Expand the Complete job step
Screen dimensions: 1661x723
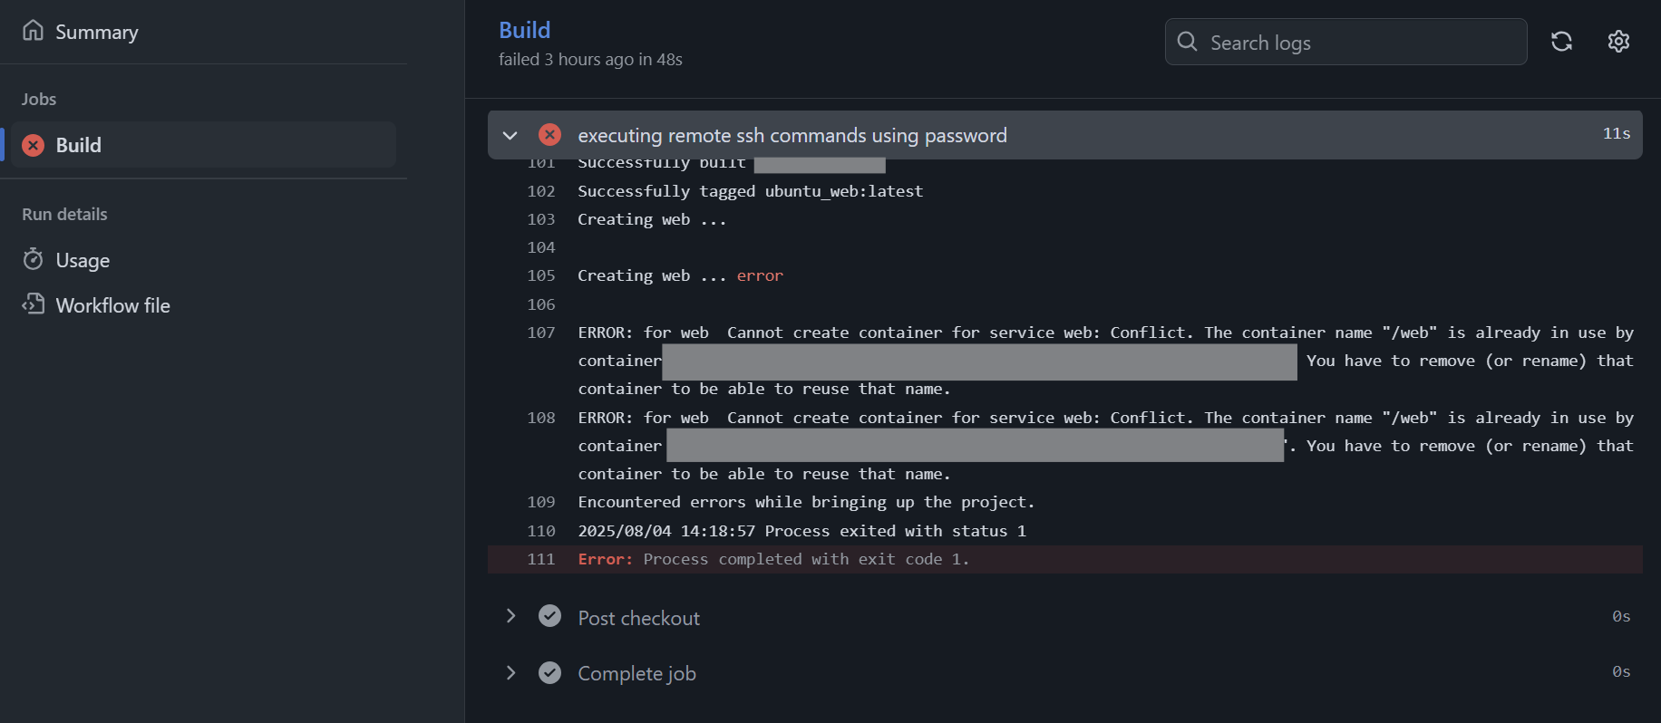click(510, 672)
